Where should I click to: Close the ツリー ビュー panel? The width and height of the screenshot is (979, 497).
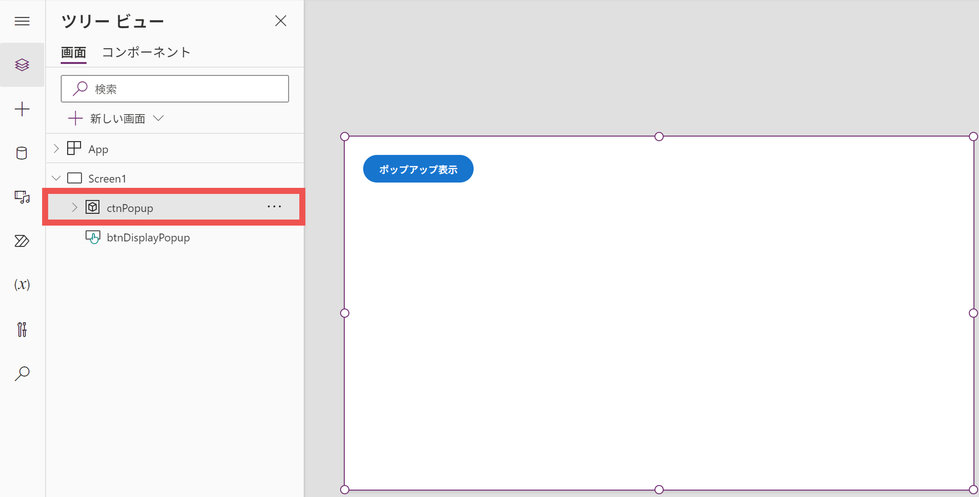(x=281, y=21)
